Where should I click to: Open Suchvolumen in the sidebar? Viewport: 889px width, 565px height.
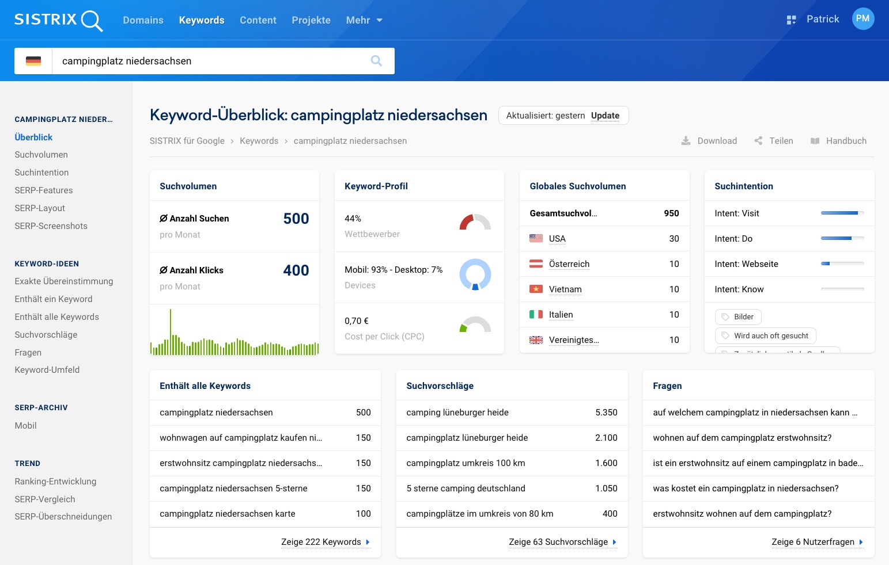[x=41, y=155]
